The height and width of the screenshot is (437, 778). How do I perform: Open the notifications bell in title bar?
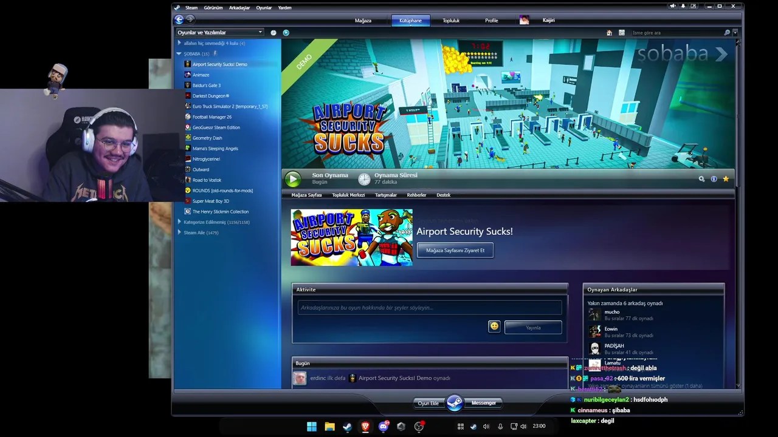tap(683, 6)
